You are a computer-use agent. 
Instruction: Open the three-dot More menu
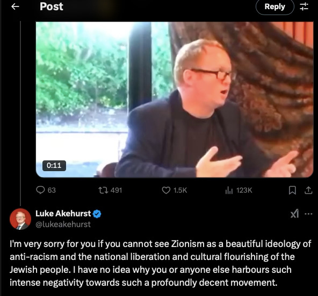click(x=308, y=214)
